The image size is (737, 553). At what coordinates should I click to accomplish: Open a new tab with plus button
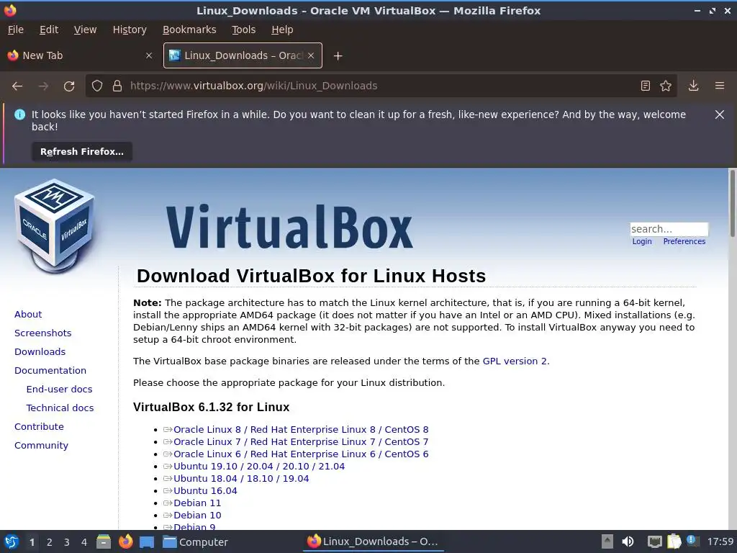(338, 56)
